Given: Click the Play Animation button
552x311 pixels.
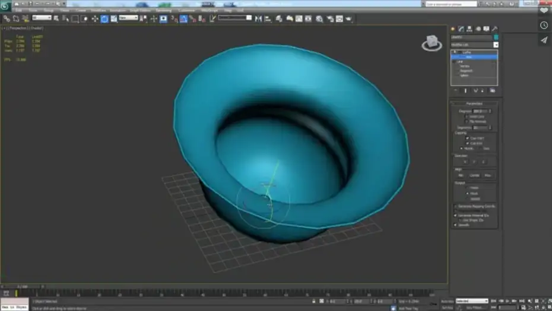Looking at the screenshot, I should point(507,301).
